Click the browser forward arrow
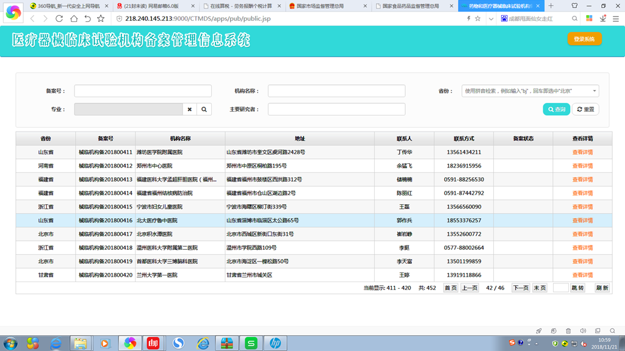The image size is (625, 351). coord(45,19)
